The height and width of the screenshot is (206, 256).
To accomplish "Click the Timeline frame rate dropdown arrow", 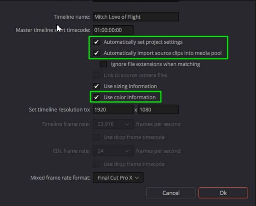I will (127, 124).
